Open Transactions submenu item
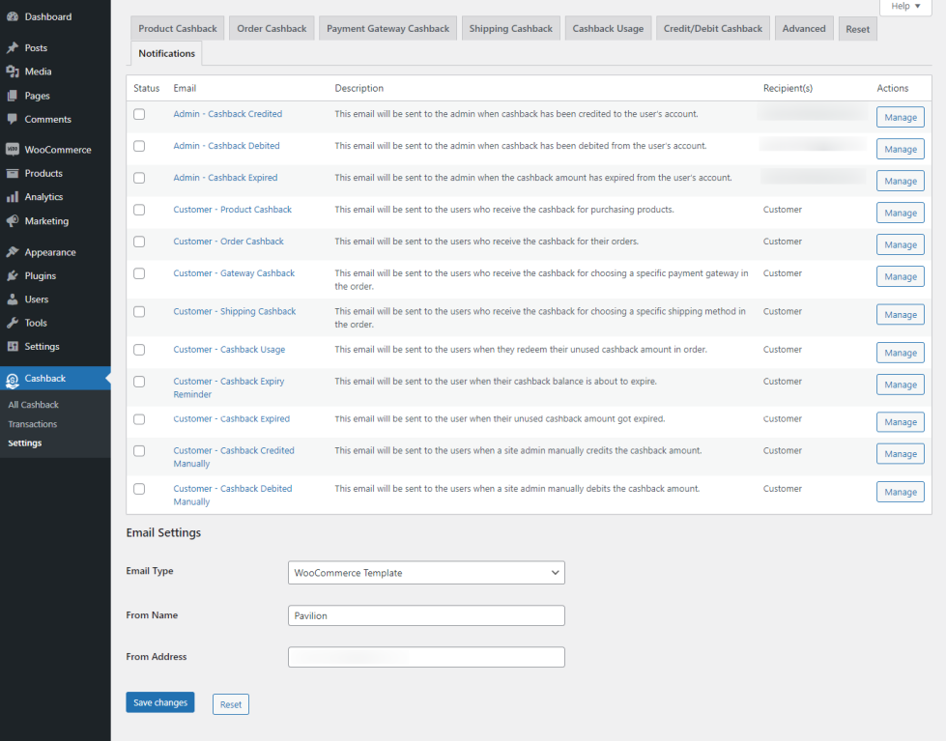The width and height of the screenshot is (946, 741). point(33,423)
